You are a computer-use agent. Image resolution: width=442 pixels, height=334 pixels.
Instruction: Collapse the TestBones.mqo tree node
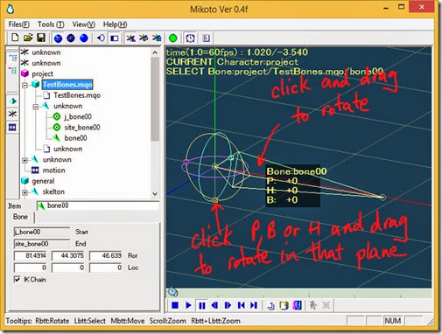[25, 85]
